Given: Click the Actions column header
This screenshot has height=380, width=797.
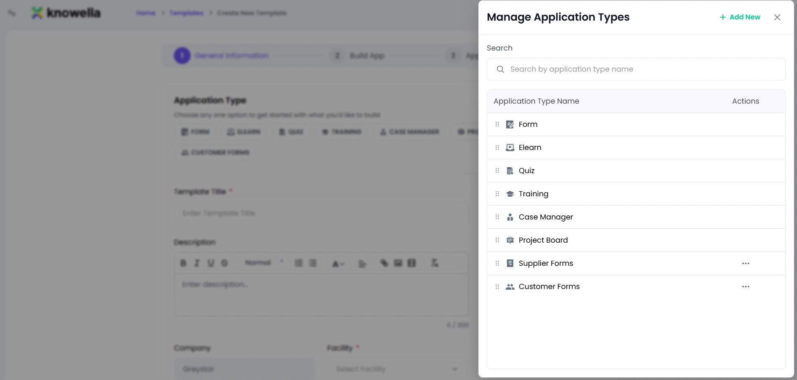Looking at the screenshot, I should 746,101.
